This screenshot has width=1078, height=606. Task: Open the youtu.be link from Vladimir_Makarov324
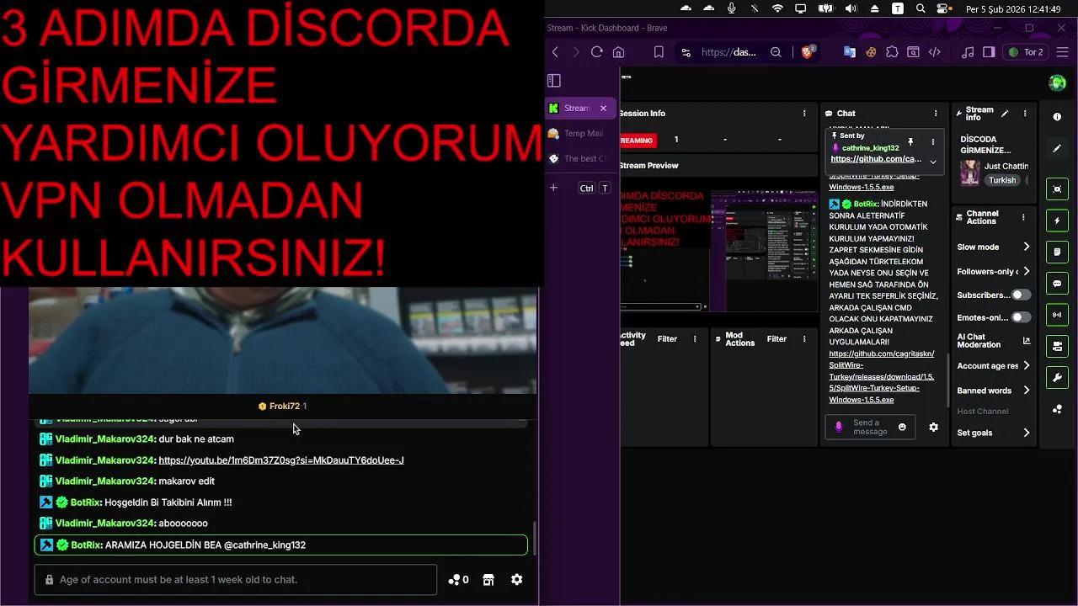click(x=281, y=460)
